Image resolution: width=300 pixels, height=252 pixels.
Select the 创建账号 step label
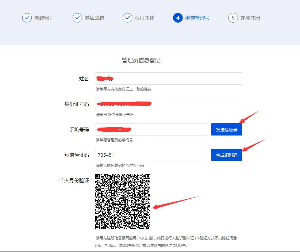(x=44, y=18)
